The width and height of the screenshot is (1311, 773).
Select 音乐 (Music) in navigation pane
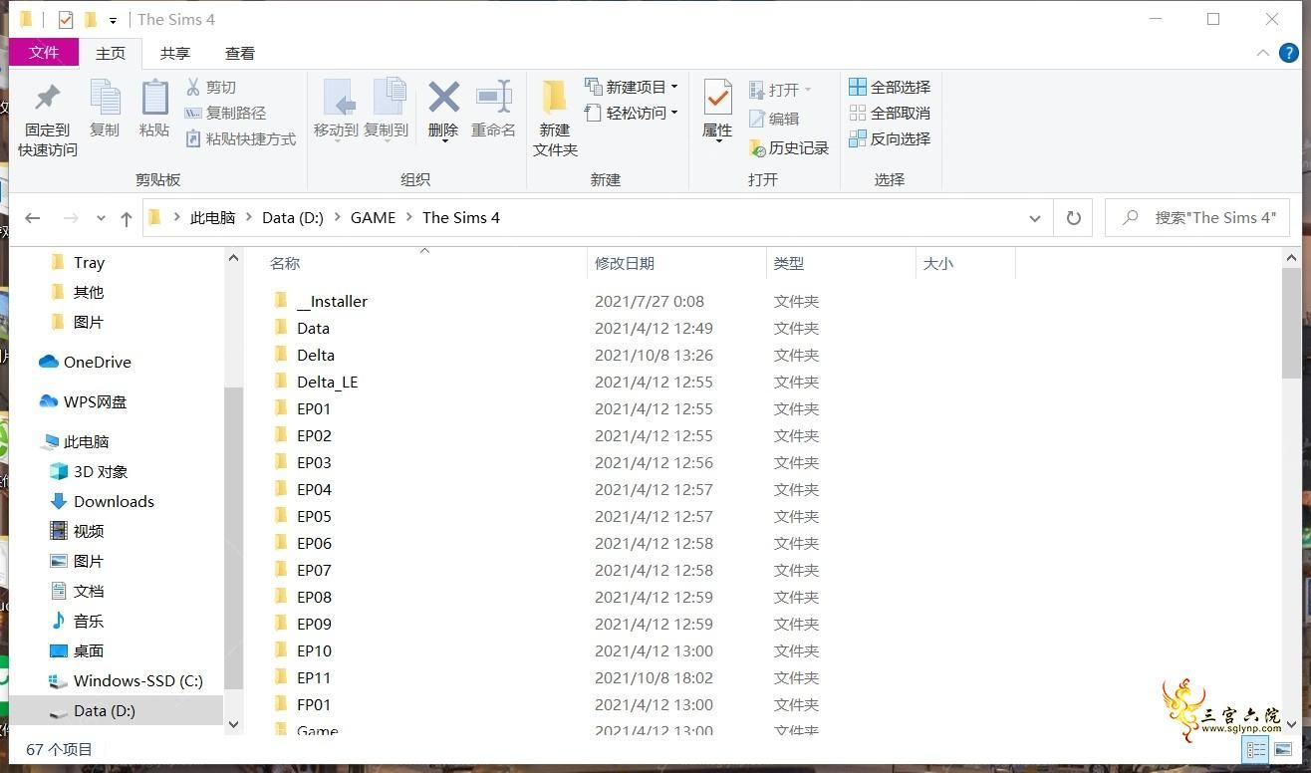pos(89,621)
